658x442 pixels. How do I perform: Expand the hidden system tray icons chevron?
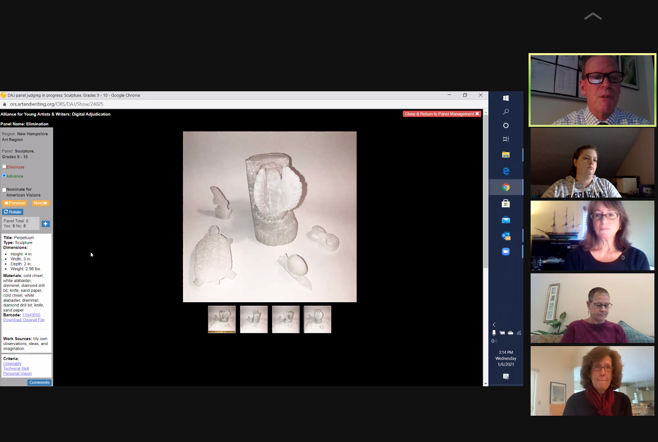coord(494,324)
